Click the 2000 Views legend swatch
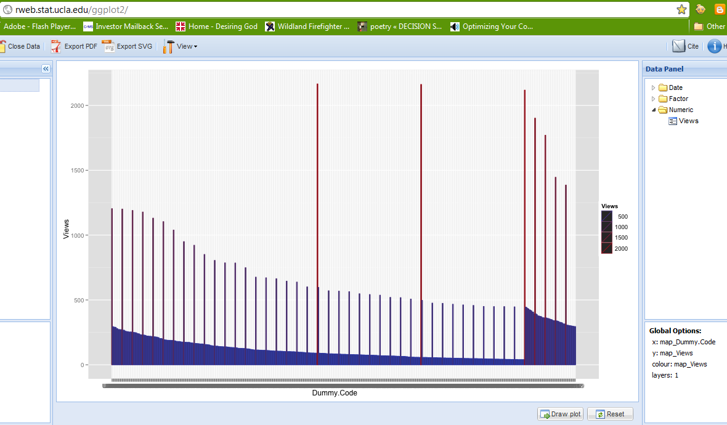 607,248
